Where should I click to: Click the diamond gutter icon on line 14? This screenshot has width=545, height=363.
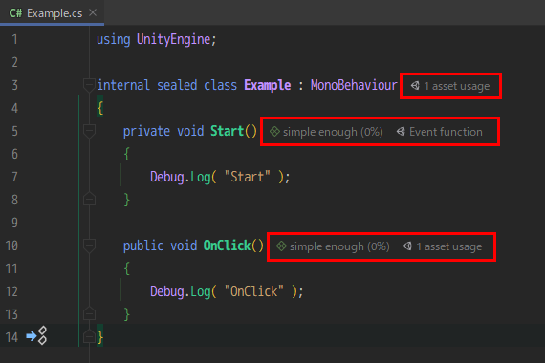click(x=42, y=335)
